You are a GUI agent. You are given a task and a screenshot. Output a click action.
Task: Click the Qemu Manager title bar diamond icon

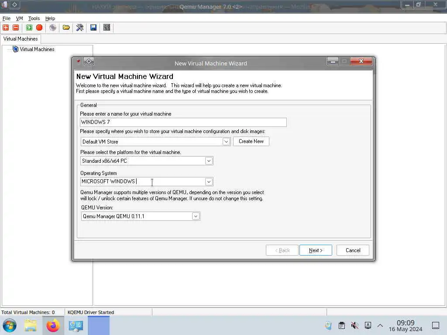click(x=14, y=4)
